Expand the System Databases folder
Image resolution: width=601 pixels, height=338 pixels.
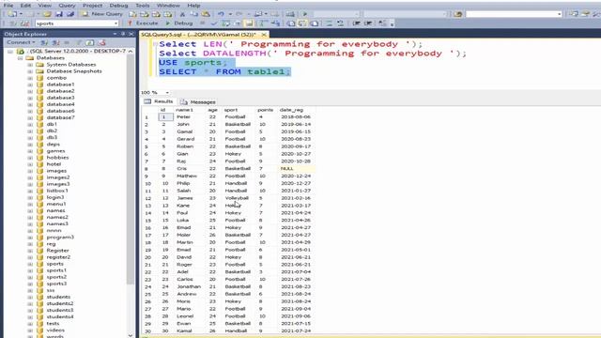[x=30, y=65]
